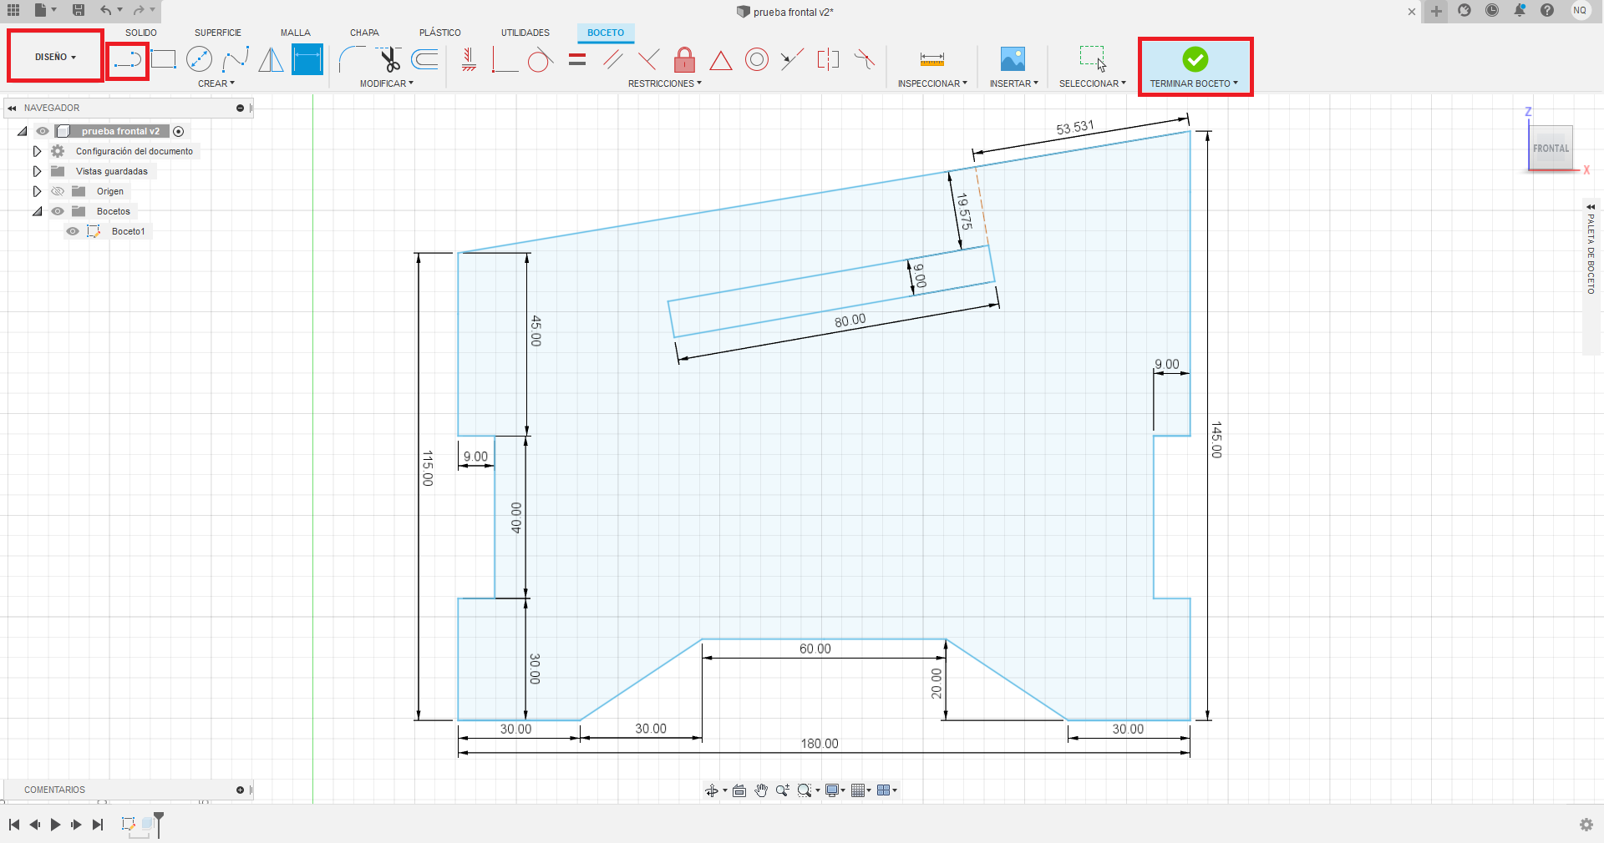Switch to the MALLA tab
This screenshot has width=1604, height=843.
[296, 33]
